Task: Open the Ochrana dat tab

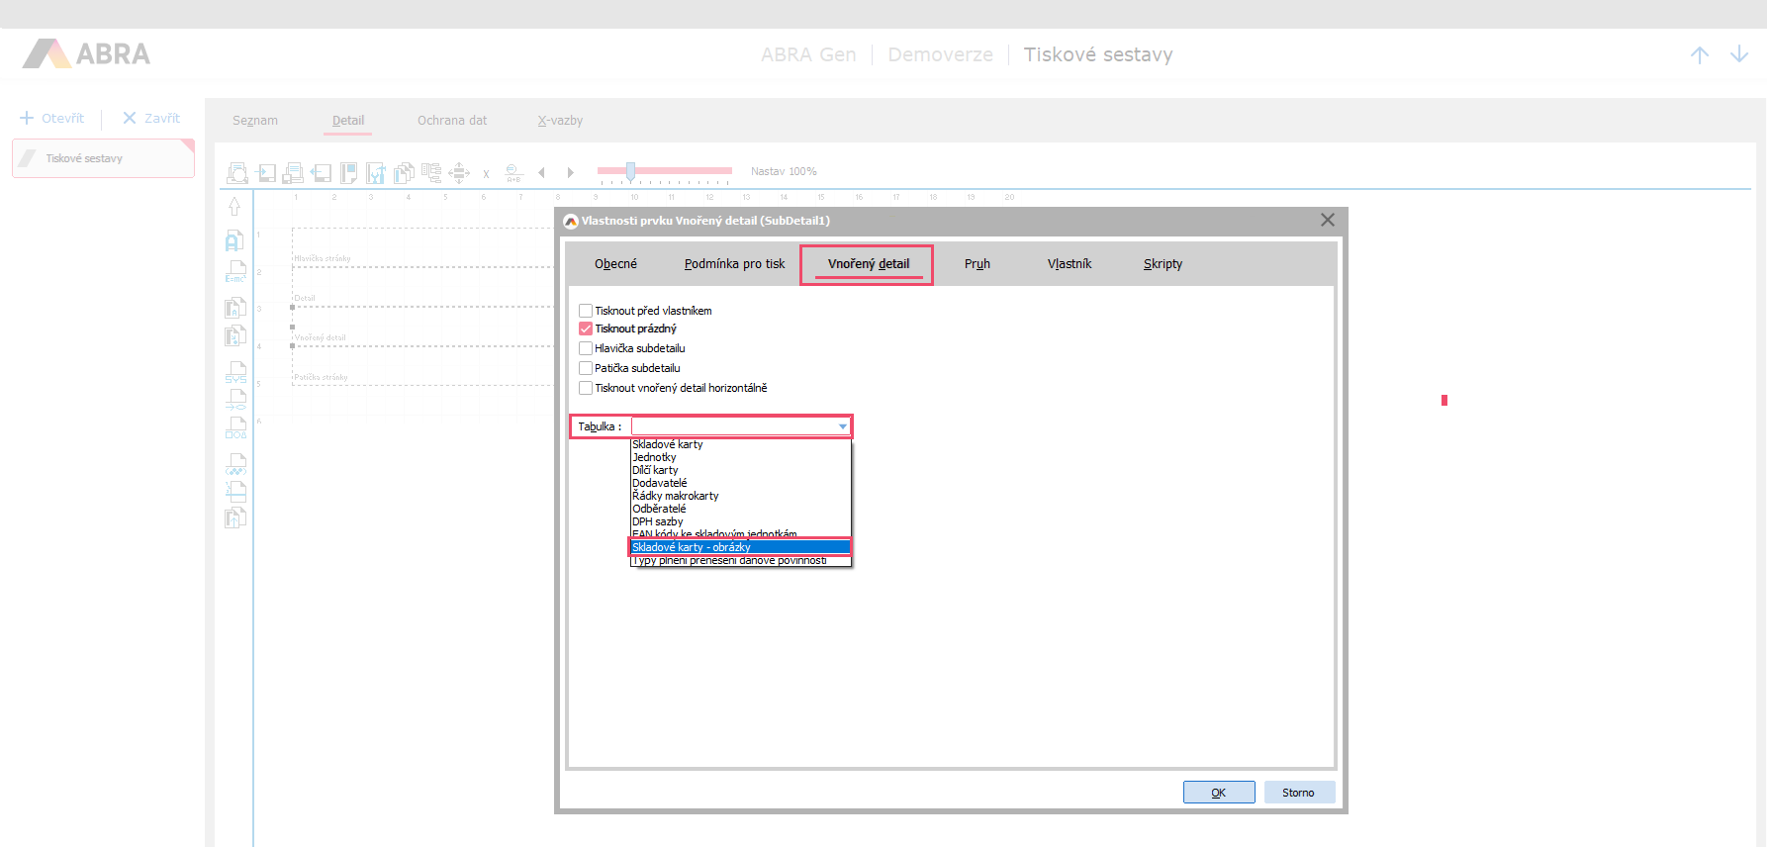Action: [452, 121]
